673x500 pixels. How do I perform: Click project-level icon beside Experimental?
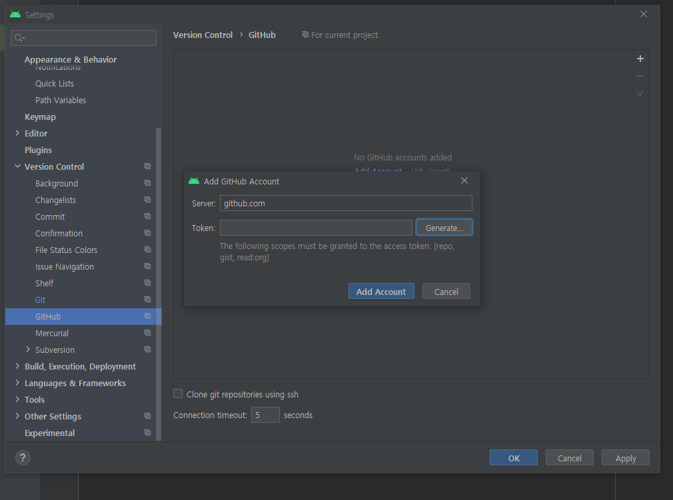tap(147, 433)
